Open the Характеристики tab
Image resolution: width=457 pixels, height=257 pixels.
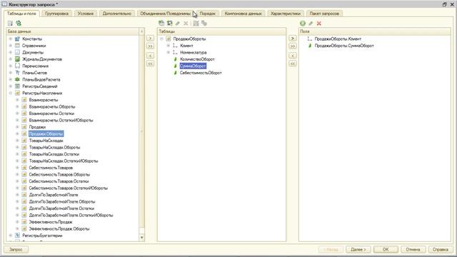coord(286,14)
